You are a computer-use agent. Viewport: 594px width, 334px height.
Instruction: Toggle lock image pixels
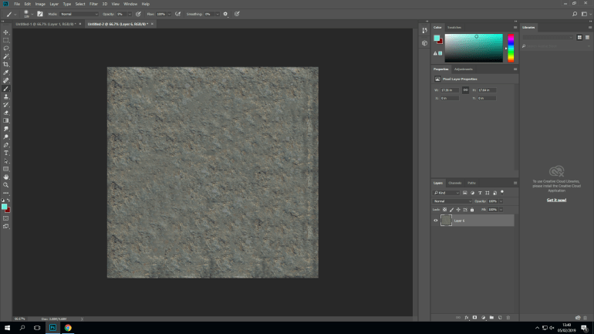[451, 209]
